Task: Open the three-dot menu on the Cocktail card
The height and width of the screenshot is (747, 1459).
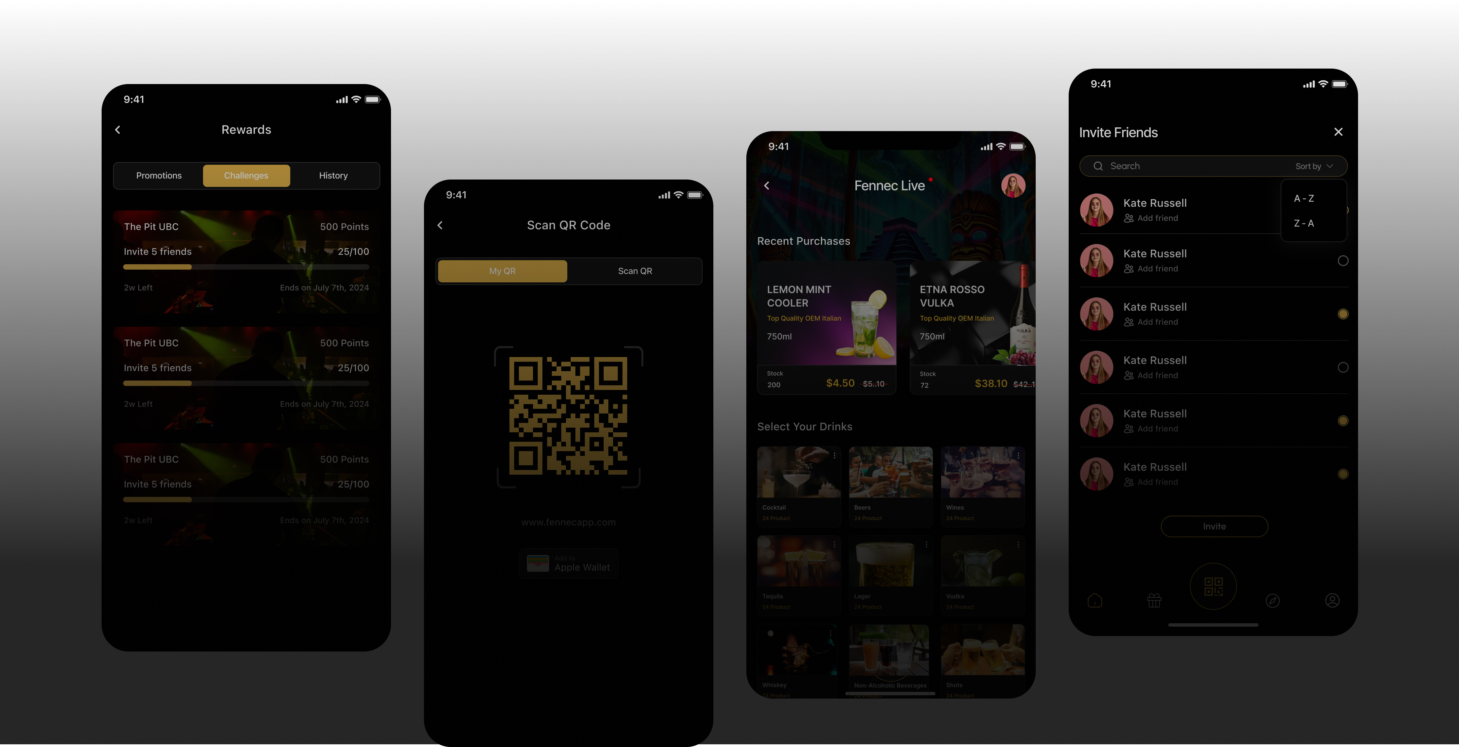Action: (834, 456)
